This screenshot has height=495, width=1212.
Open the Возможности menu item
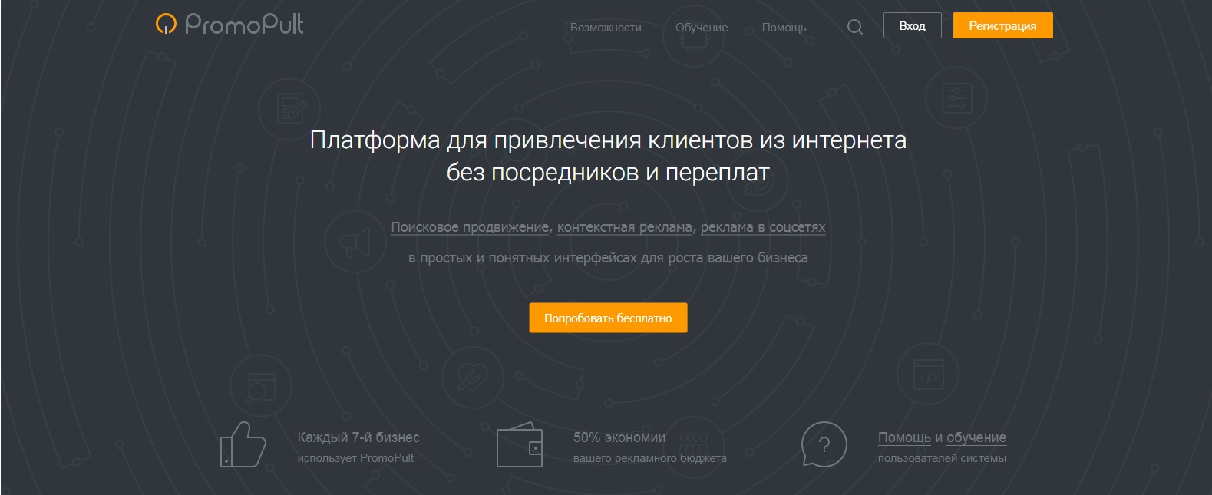point(606,28)
